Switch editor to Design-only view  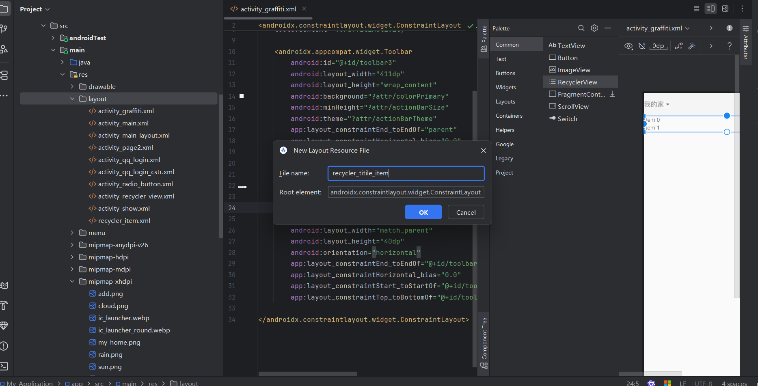pyautogui.click(x=725, y=9)
